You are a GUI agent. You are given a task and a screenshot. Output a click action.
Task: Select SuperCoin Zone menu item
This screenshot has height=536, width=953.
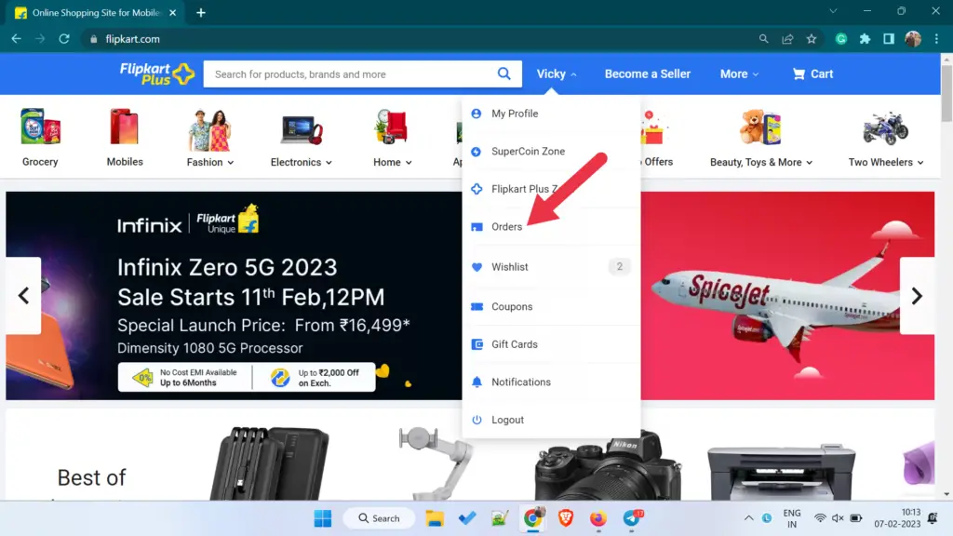[551, 152]
